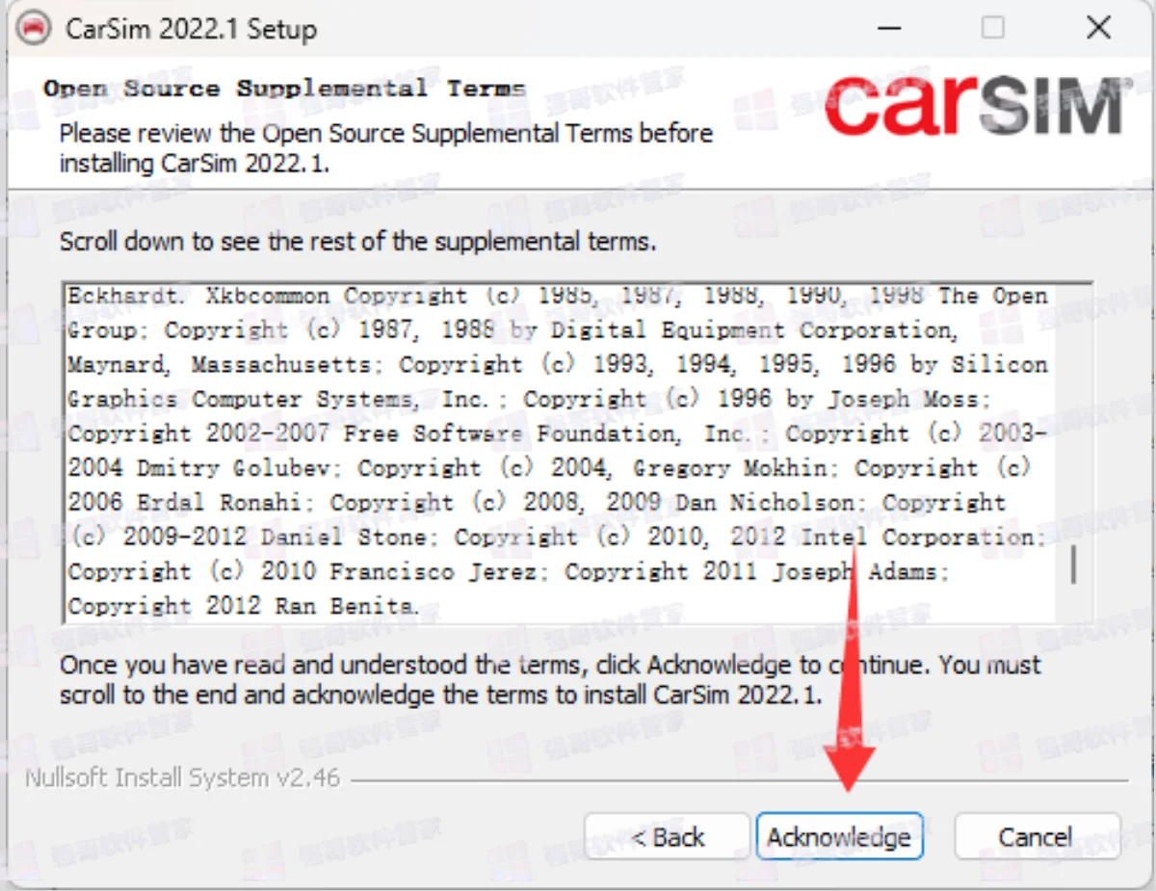Cancel the CarSim setup
Viewport: 1156px width, 891px height.
(1037, 836)
